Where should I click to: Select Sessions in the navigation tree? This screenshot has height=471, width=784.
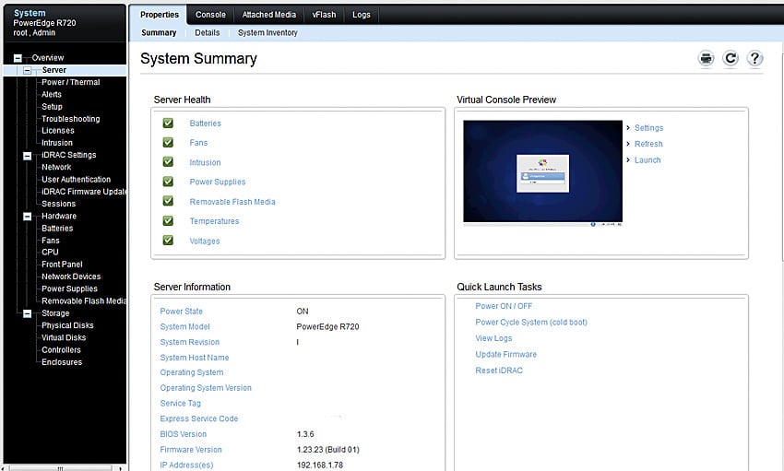[58, 204]
